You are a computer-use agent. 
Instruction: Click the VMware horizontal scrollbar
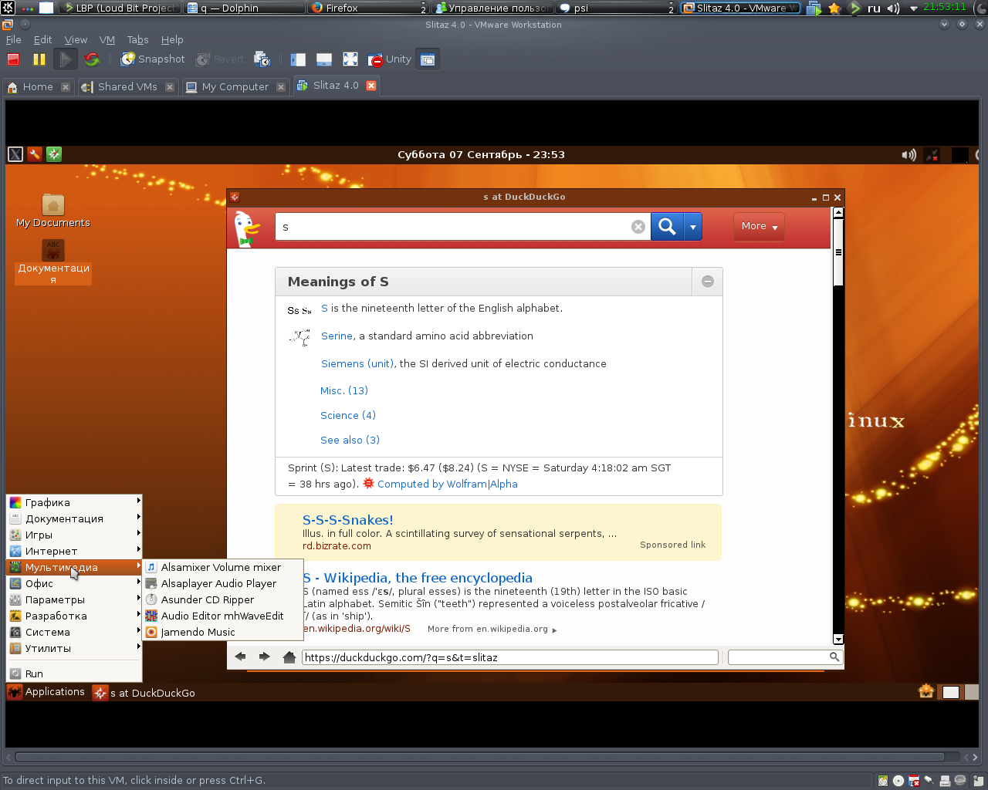pyautogui.click(x=479, y=757)
